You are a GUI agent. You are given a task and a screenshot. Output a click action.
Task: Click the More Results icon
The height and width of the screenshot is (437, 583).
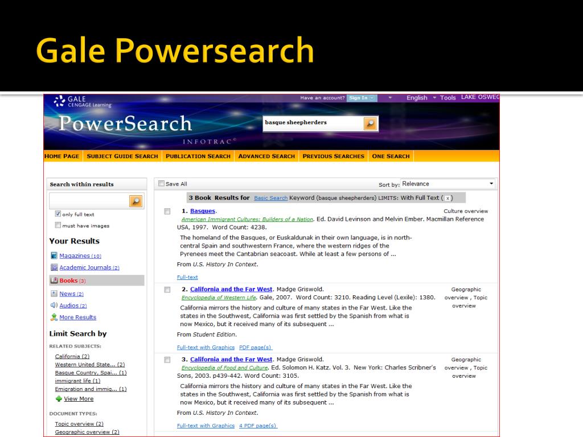[x=54, y=317]
